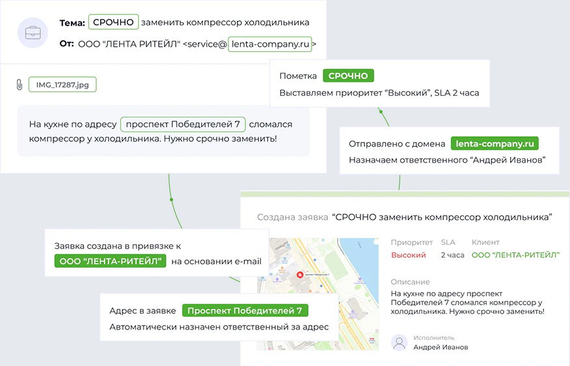Image resolution: width=570 pixels, height=366 pixels.
Task: Click the briefcase icon beside the email subject
Action: [32, 33]
